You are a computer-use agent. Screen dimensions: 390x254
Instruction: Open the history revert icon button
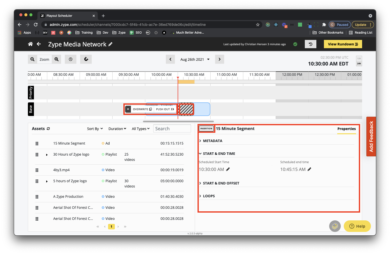coord(311,44)
